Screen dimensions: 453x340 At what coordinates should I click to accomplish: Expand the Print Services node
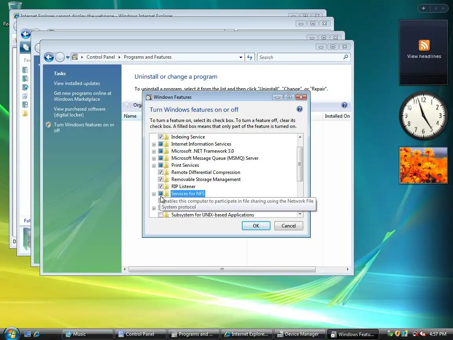(x=154, y=165)
